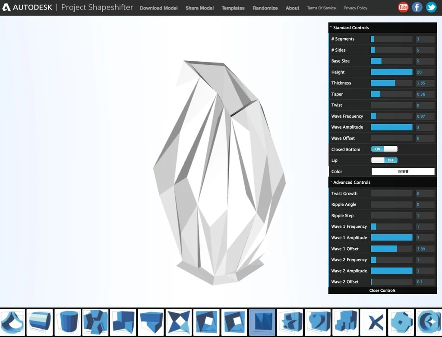The height and width of the screenshot is (337, 442).
Task: Open the About menu item
Action: [292, 8]
